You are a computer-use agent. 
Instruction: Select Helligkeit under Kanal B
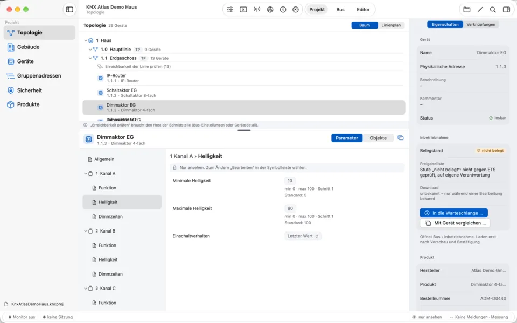[x=122, y=259]
